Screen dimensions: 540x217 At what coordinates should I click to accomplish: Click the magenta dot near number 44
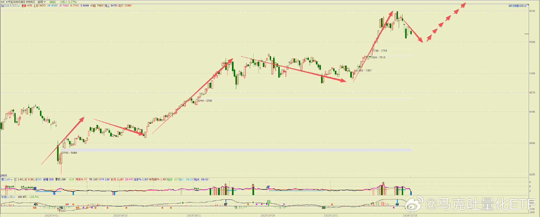(x=394, y=208)
